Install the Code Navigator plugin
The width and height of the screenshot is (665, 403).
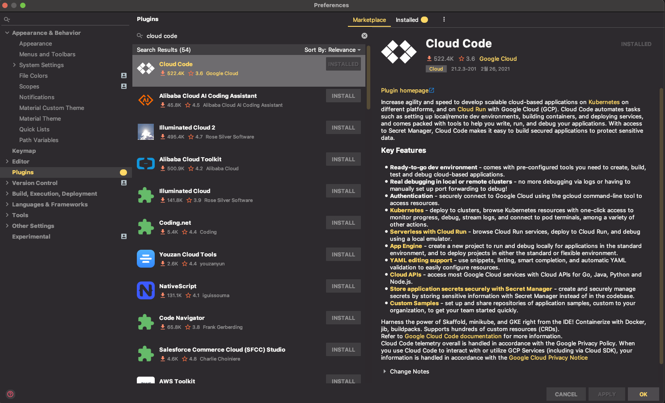pos(343,318)
